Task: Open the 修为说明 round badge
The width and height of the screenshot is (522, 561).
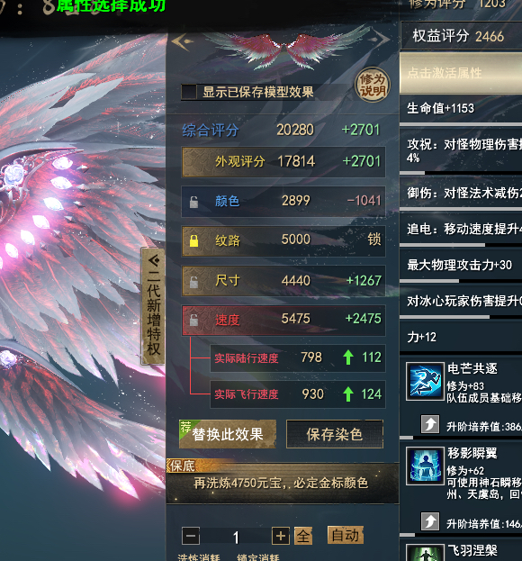Action: tap(373, 85)
